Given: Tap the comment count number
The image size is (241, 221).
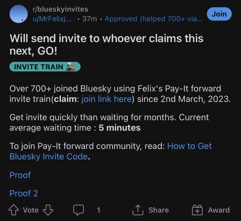Looking at the screenshot, I should (98, 210).
